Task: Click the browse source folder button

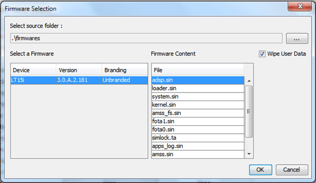Action: click(x=297, y=38)
